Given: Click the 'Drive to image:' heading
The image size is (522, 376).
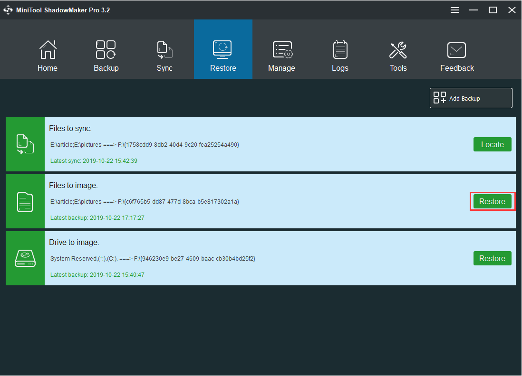Looking at the screenshot, I should tap(74, 242).
